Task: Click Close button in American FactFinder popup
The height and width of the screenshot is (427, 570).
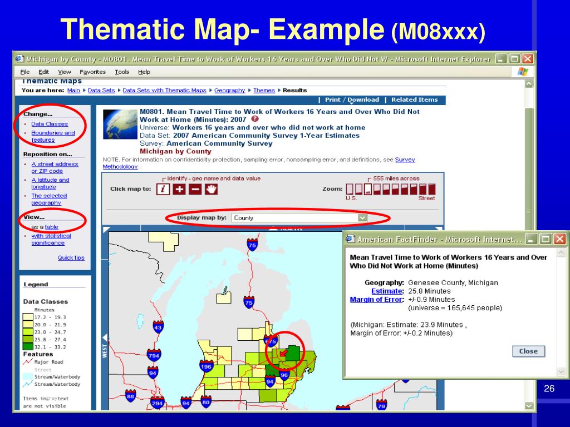Action: coord(528,351)
